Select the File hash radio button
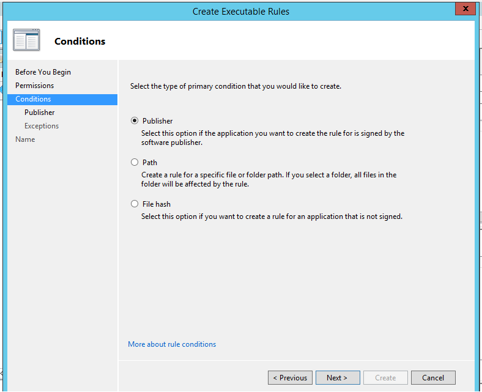The image size is (482, 392). 135,204
